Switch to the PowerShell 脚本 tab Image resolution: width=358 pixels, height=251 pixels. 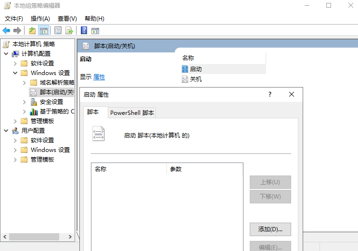click(x=132, y=113)
